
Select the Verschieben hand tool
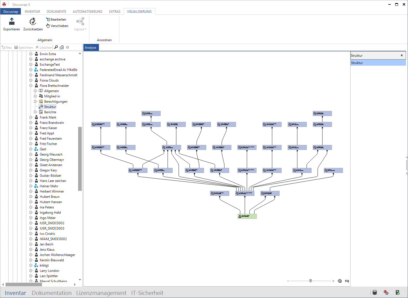click(57, 26)
